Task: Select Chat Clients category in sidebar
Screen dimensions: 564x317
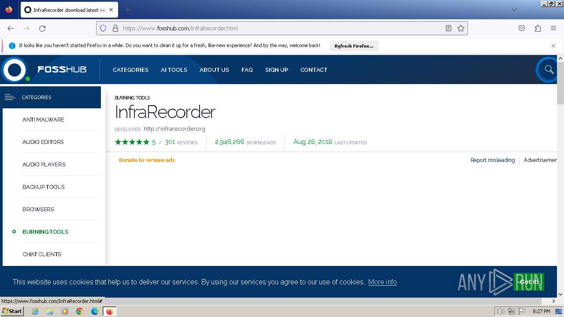Action: click(x=42, y=254)
